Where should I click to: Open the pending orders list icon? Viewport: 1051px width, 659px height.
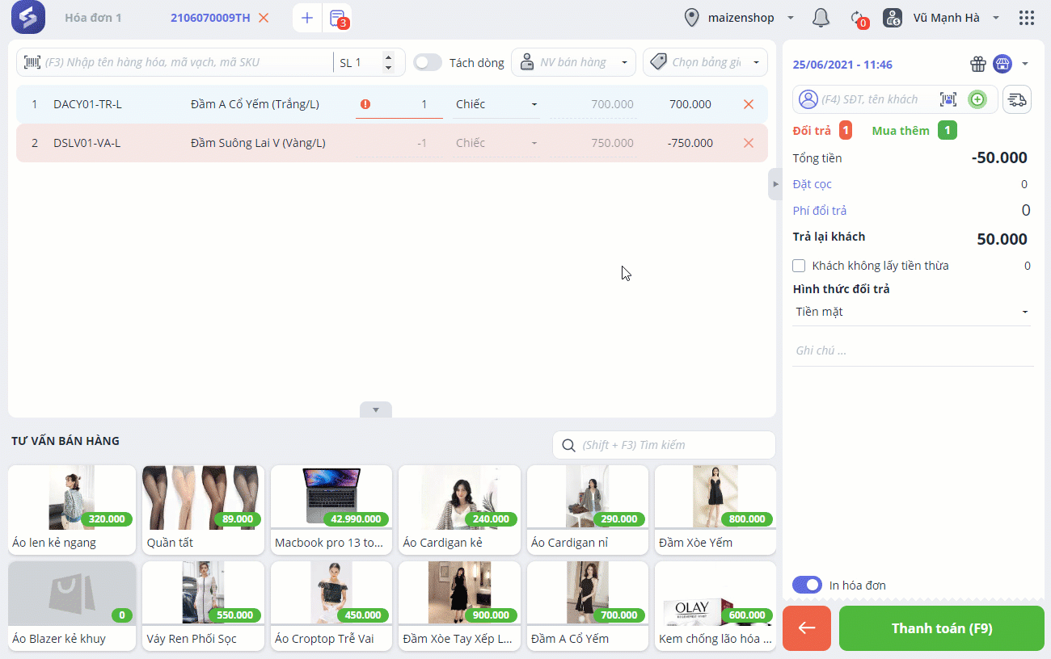[339, 18]
